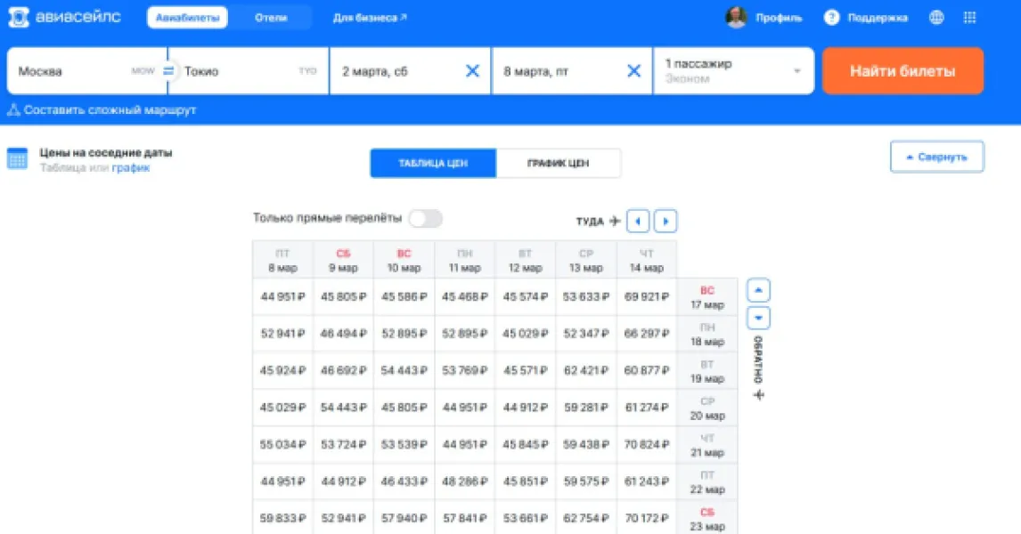Switch to the Авиабилеты tab

point(187,18)
